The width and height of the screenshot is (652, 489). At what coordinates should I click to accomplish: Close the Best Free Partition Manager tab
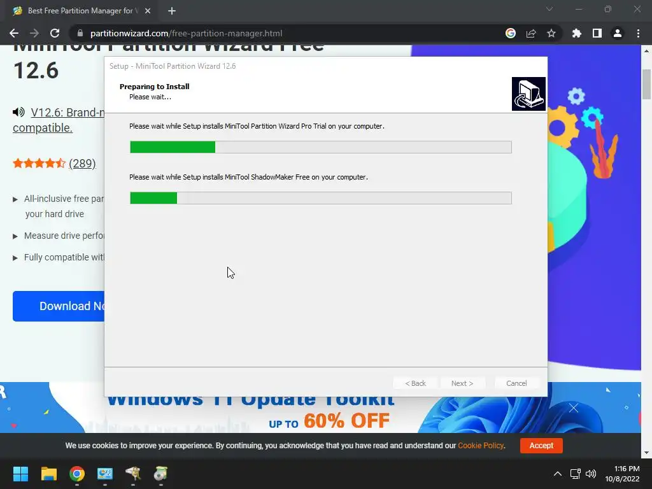(x=148, y=11)
